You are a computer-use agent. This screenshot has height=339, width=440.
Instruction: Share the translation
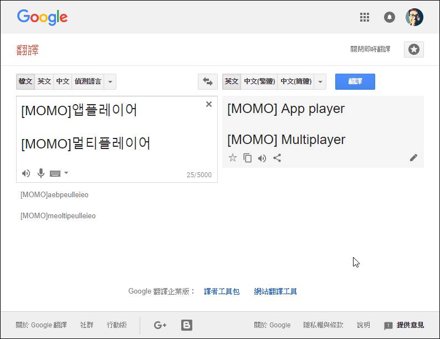coord(277,158)
